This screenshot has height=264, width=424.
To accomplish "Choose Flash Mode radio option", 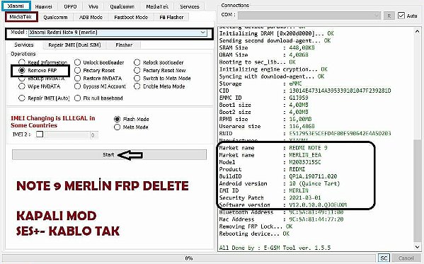I will [132, 119].
